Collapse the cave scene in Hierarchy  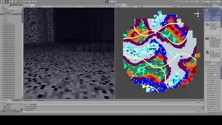[x=1, y=9]
